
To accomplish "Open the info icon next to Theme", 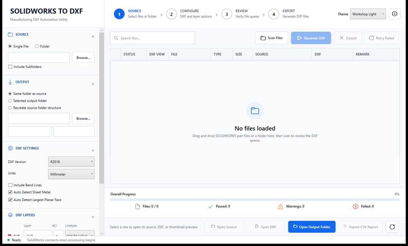I will coord(394,14).
